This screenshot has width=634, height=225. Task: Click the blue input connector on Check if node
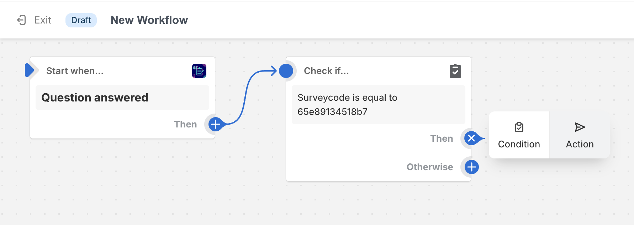pos(286,71)
